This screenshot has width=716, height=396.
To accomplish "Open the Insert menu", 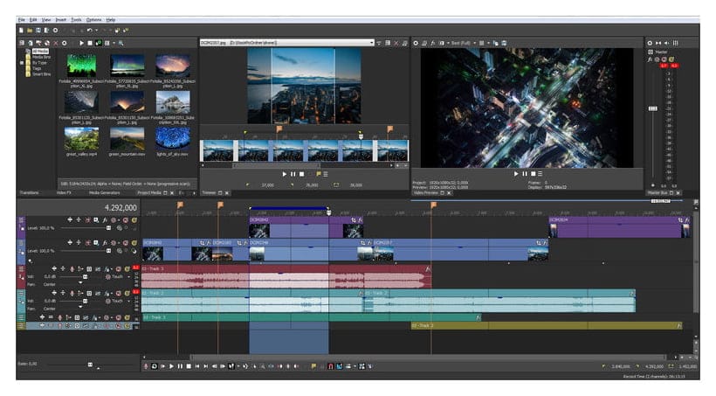I will [61, 19].
